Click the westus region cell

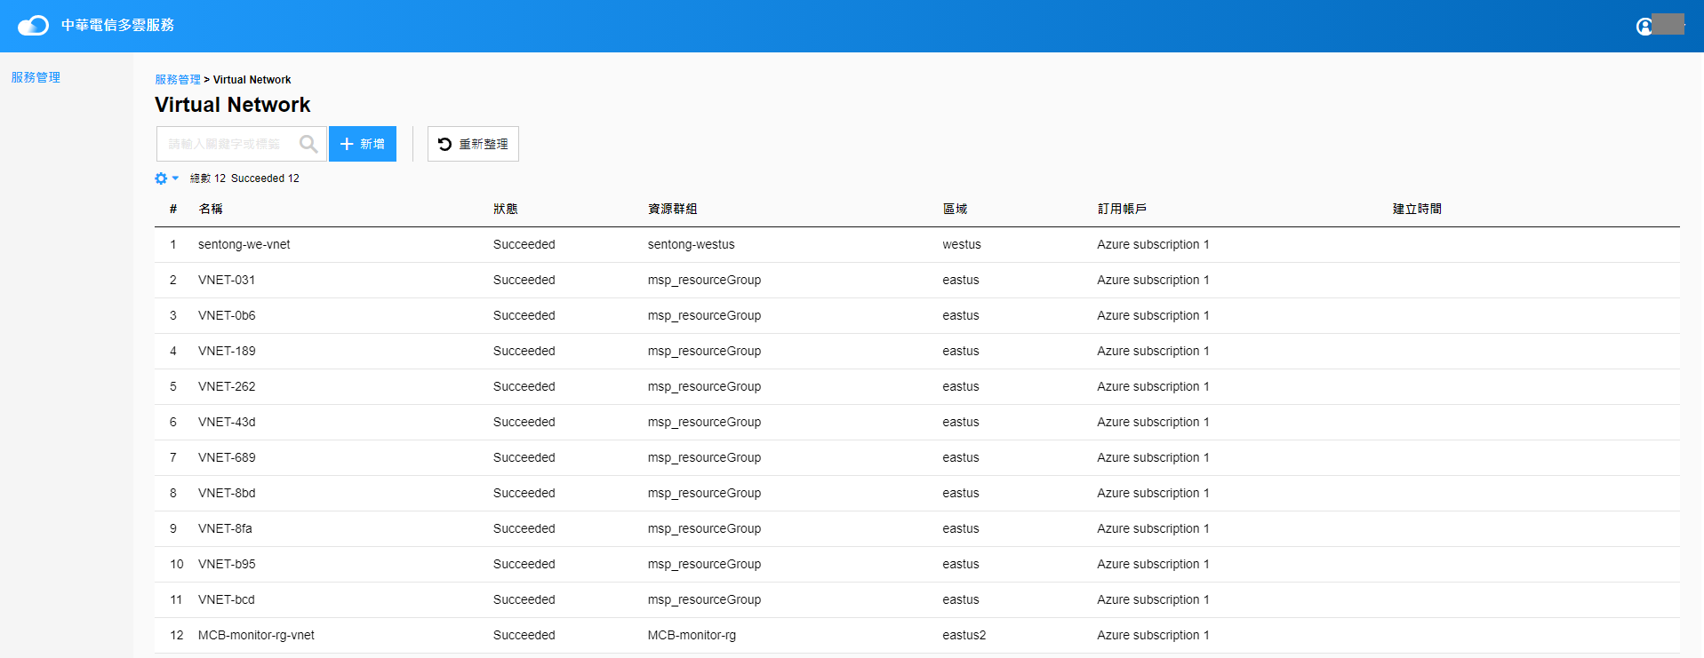962,244
